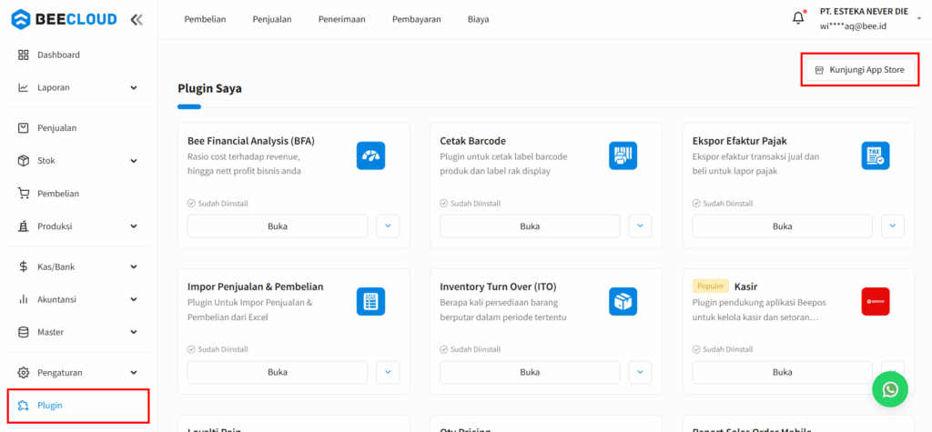
Task: Open the account dropdown arrow
Action: 919,19
